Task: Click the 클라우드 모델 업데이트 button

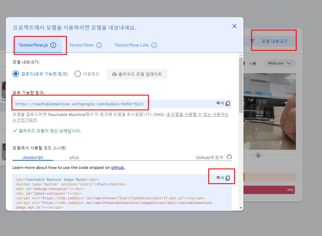Action: click(137, 74)
